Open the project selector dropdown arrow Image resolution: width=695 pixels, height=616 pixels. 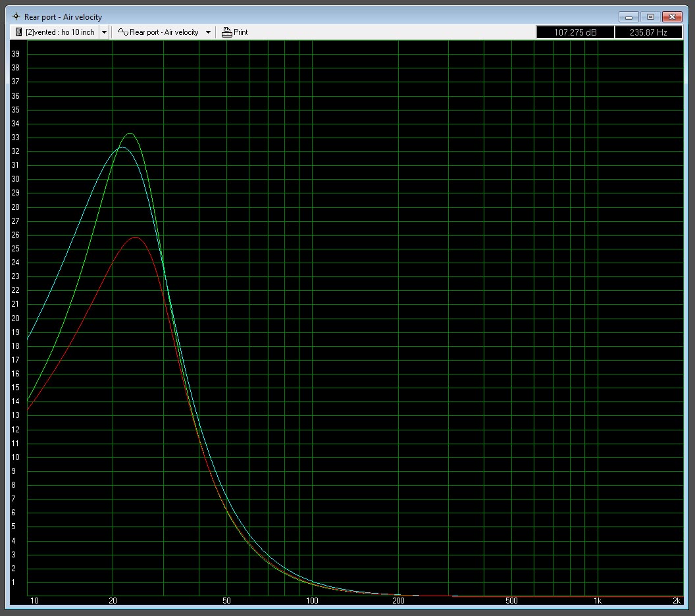coord(104,32)
